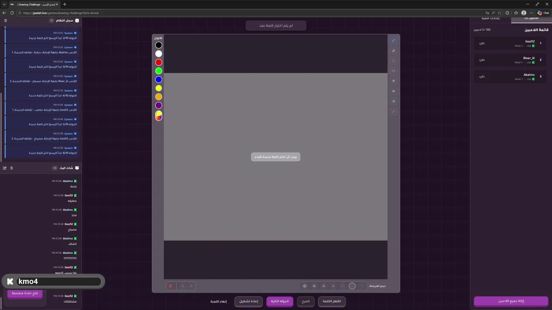Open the read aloud browser icon
Screen dimensions: 552x310
coord(493,13)
